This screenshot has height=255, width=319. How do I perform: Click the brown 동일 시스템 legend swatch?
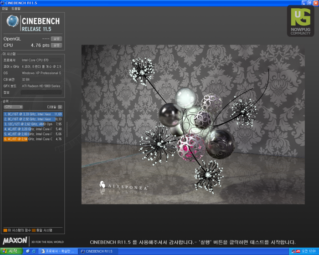34,230
